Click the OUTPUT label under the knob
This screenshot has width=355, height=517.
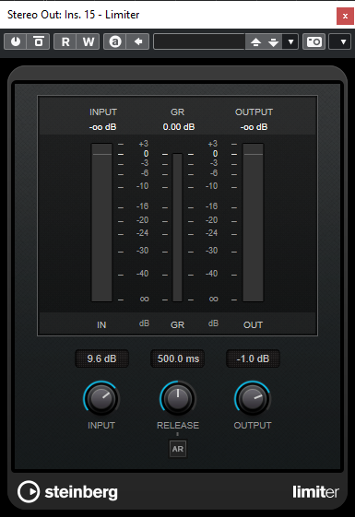pyautogui.click(x=253, y=426)
